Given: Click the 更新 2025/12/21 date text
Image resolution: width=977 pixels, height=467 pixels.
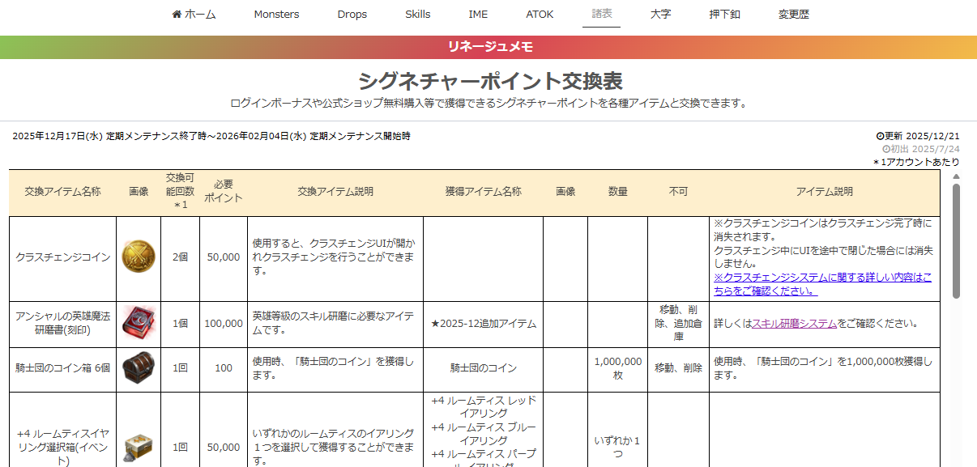Looking at the screenshot, I should [x=918, y=136].
